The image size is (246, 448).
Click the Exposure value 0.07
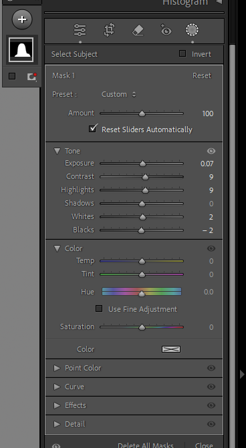pyautogui.click(x=207, y=164)
